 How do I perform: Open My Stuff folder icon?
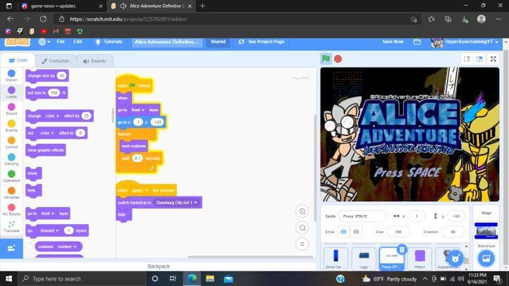pos(417,42)
